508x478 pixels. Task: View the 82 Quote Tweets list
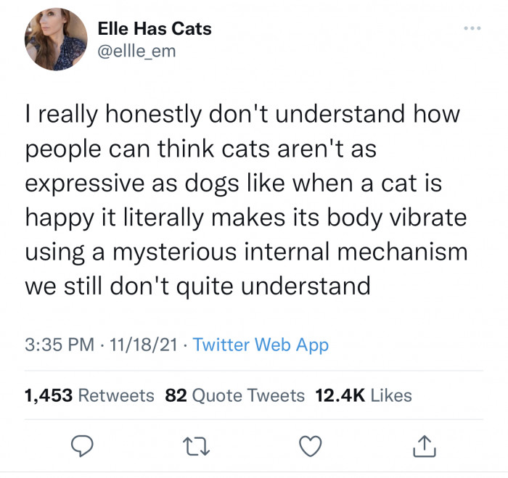tap(235, 395)
